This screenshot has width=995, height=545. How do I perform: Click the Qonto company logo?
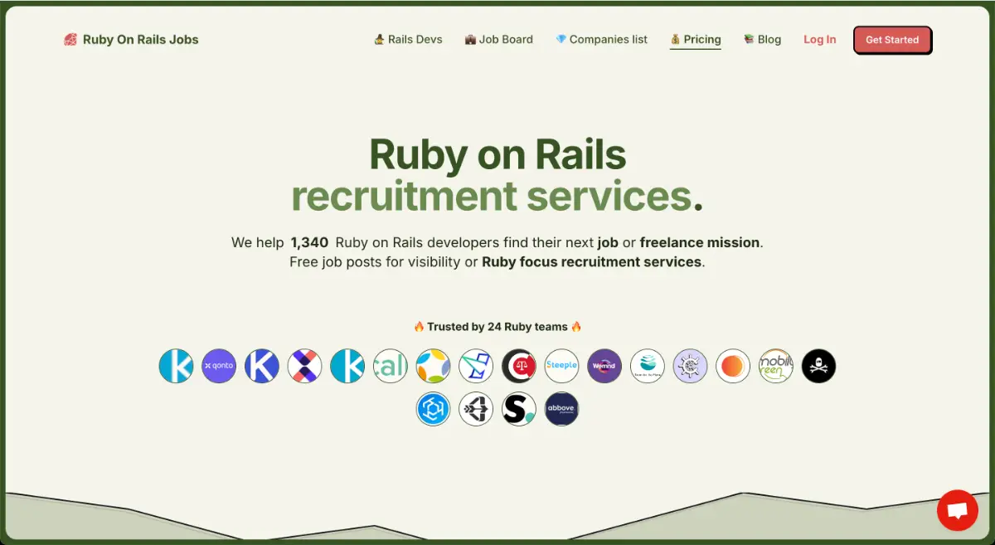pos(219,366)
